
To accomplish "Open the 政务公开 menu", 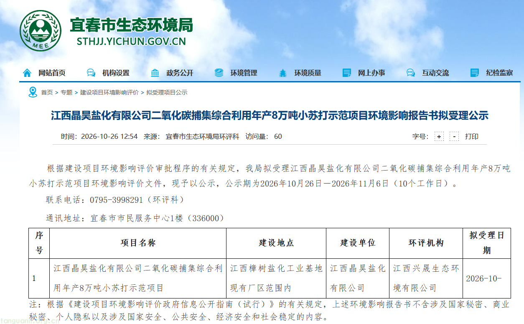I will (x=180, y=73).
